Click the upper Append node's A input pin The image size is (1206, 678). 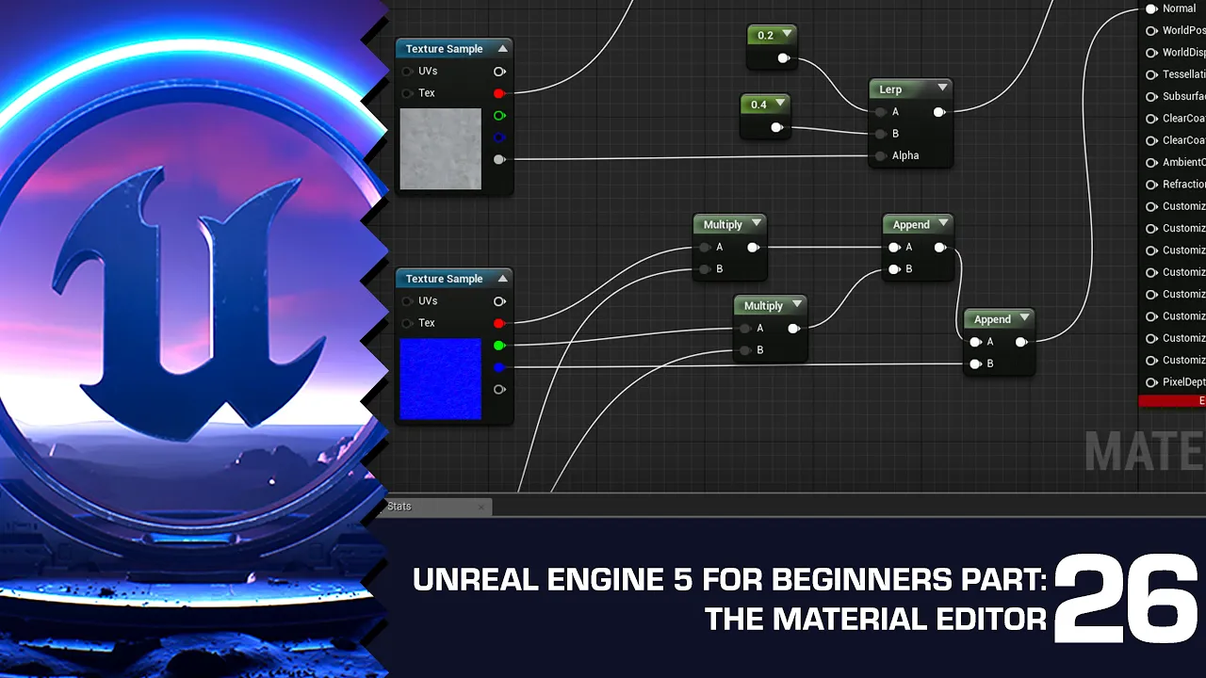coord(894,248)
